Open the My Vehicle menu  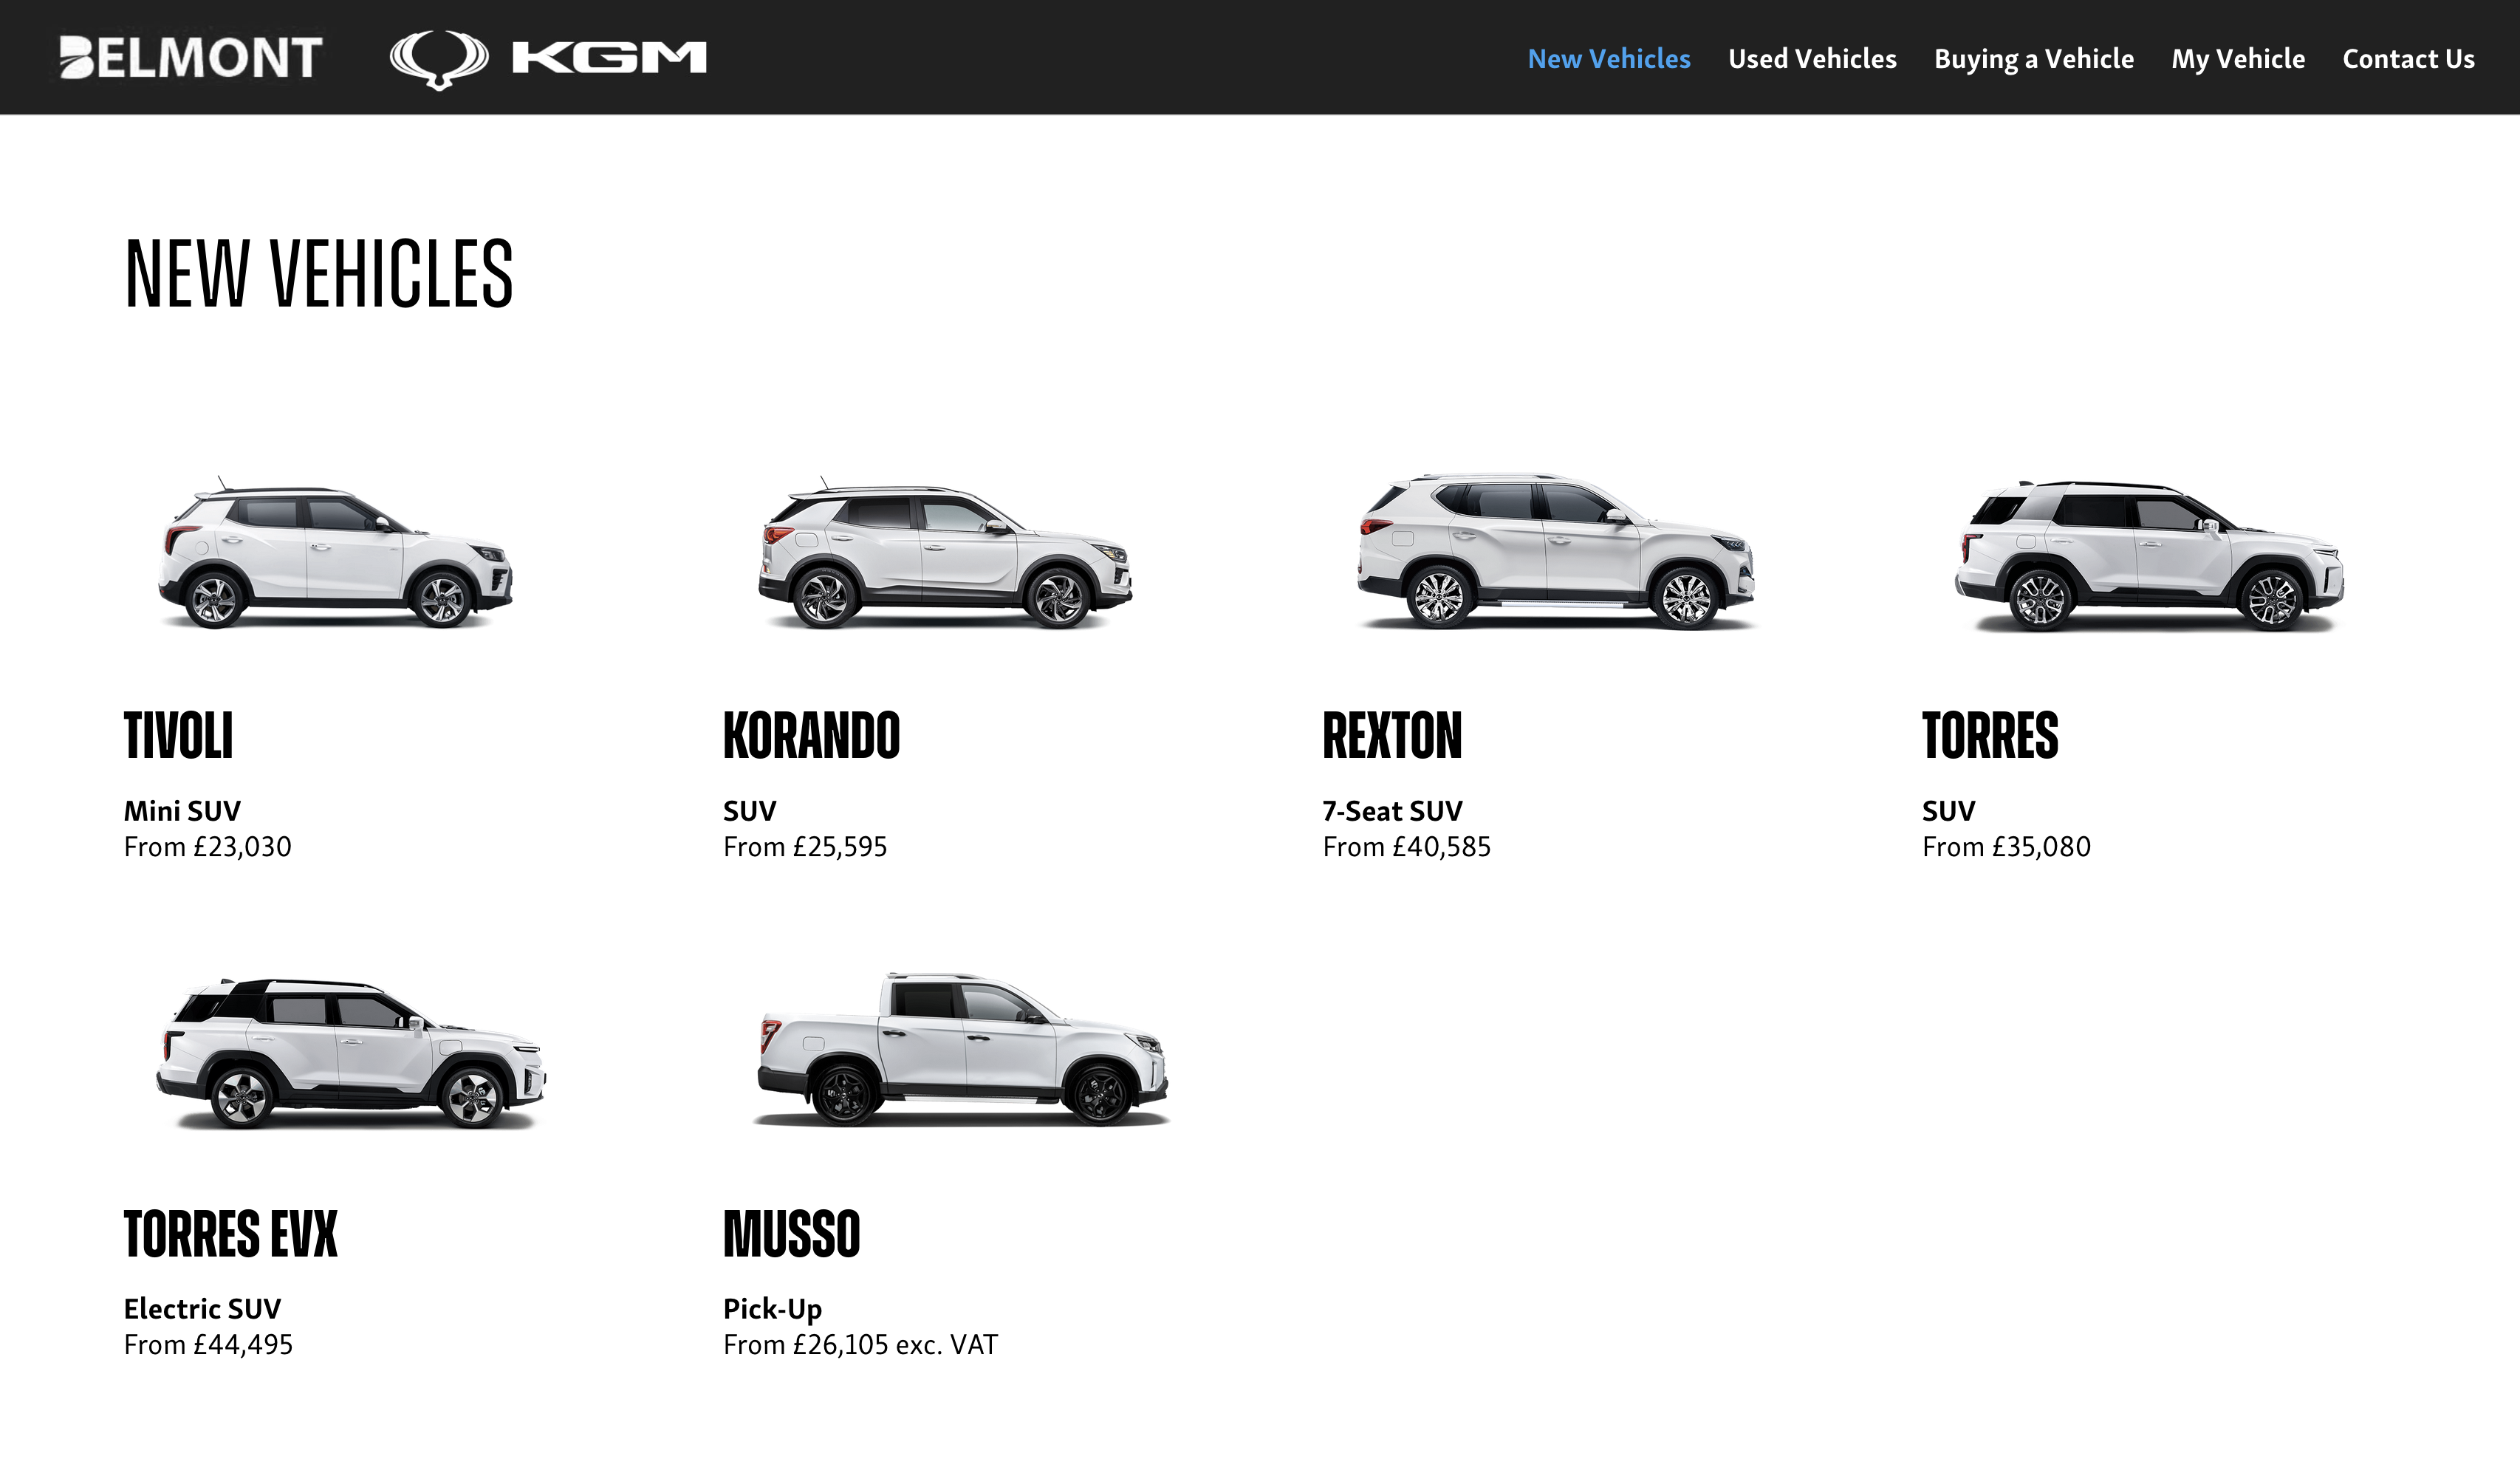click(2237, 59)
